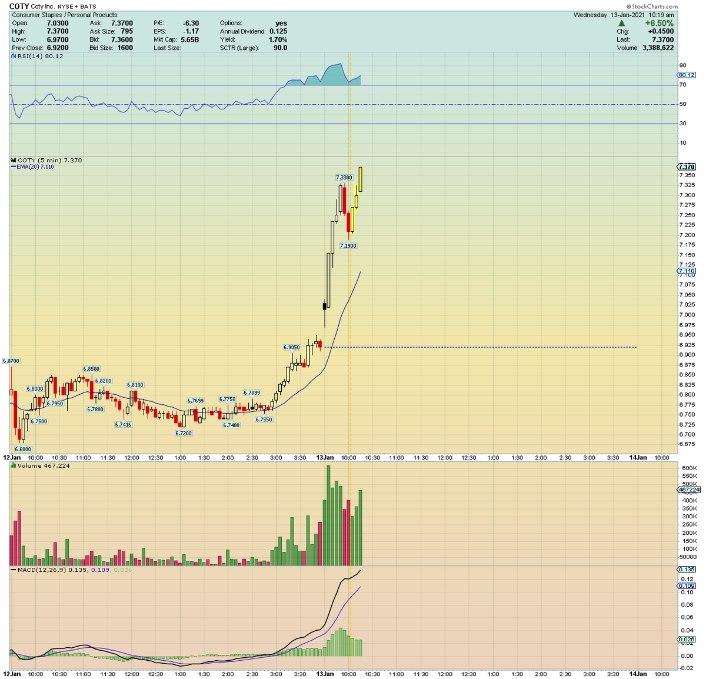Click the boxed 7.370 last-price label
The height and width of the screenshot is (679, 706).
click(686, 167)
